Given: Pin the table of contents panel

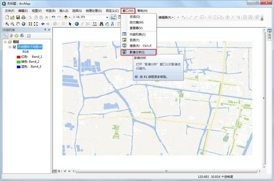Looking at the screenshot, I should (45, 30).
